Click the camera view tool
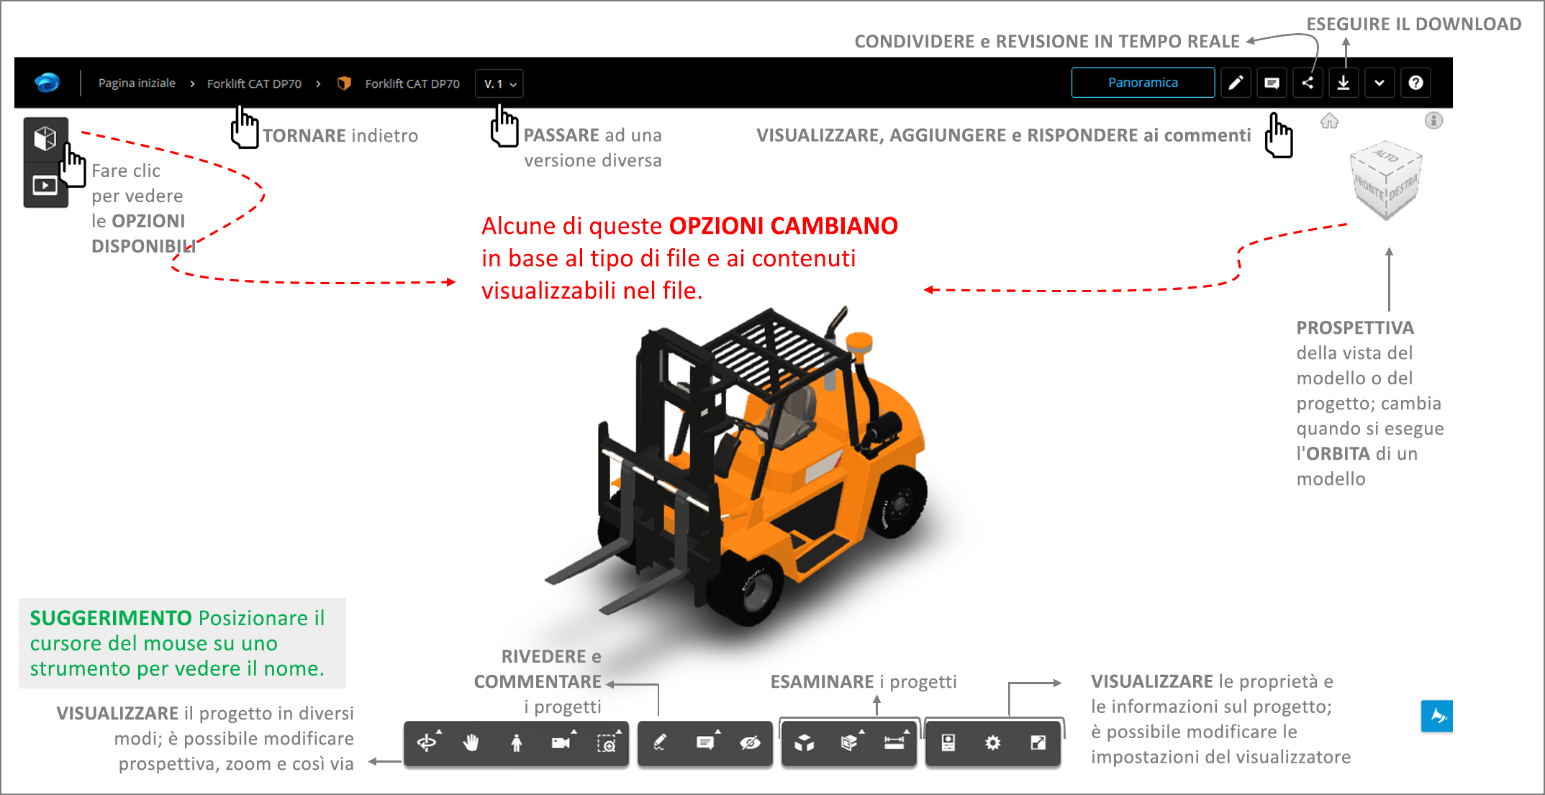Screen dimensions: 1545x795 click(561, 742)
